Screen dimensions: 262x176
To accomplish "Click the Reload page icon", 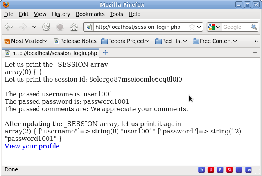I will pos(46,27).
